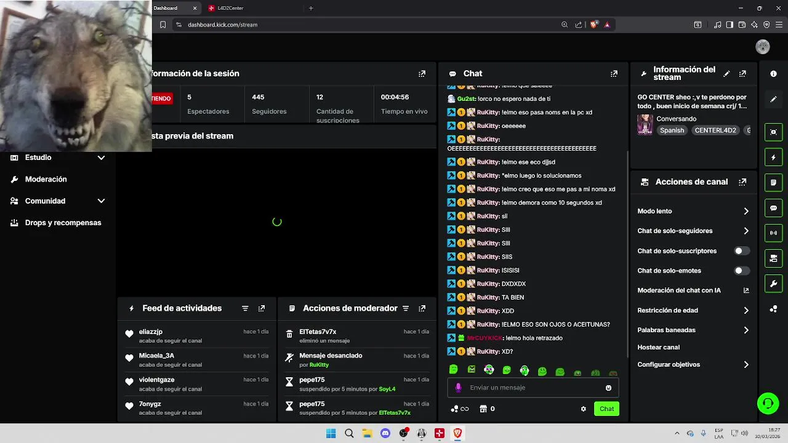Pop out the Chat panel
This screenshot has height=443, width=788.
[x=614, y=74]
